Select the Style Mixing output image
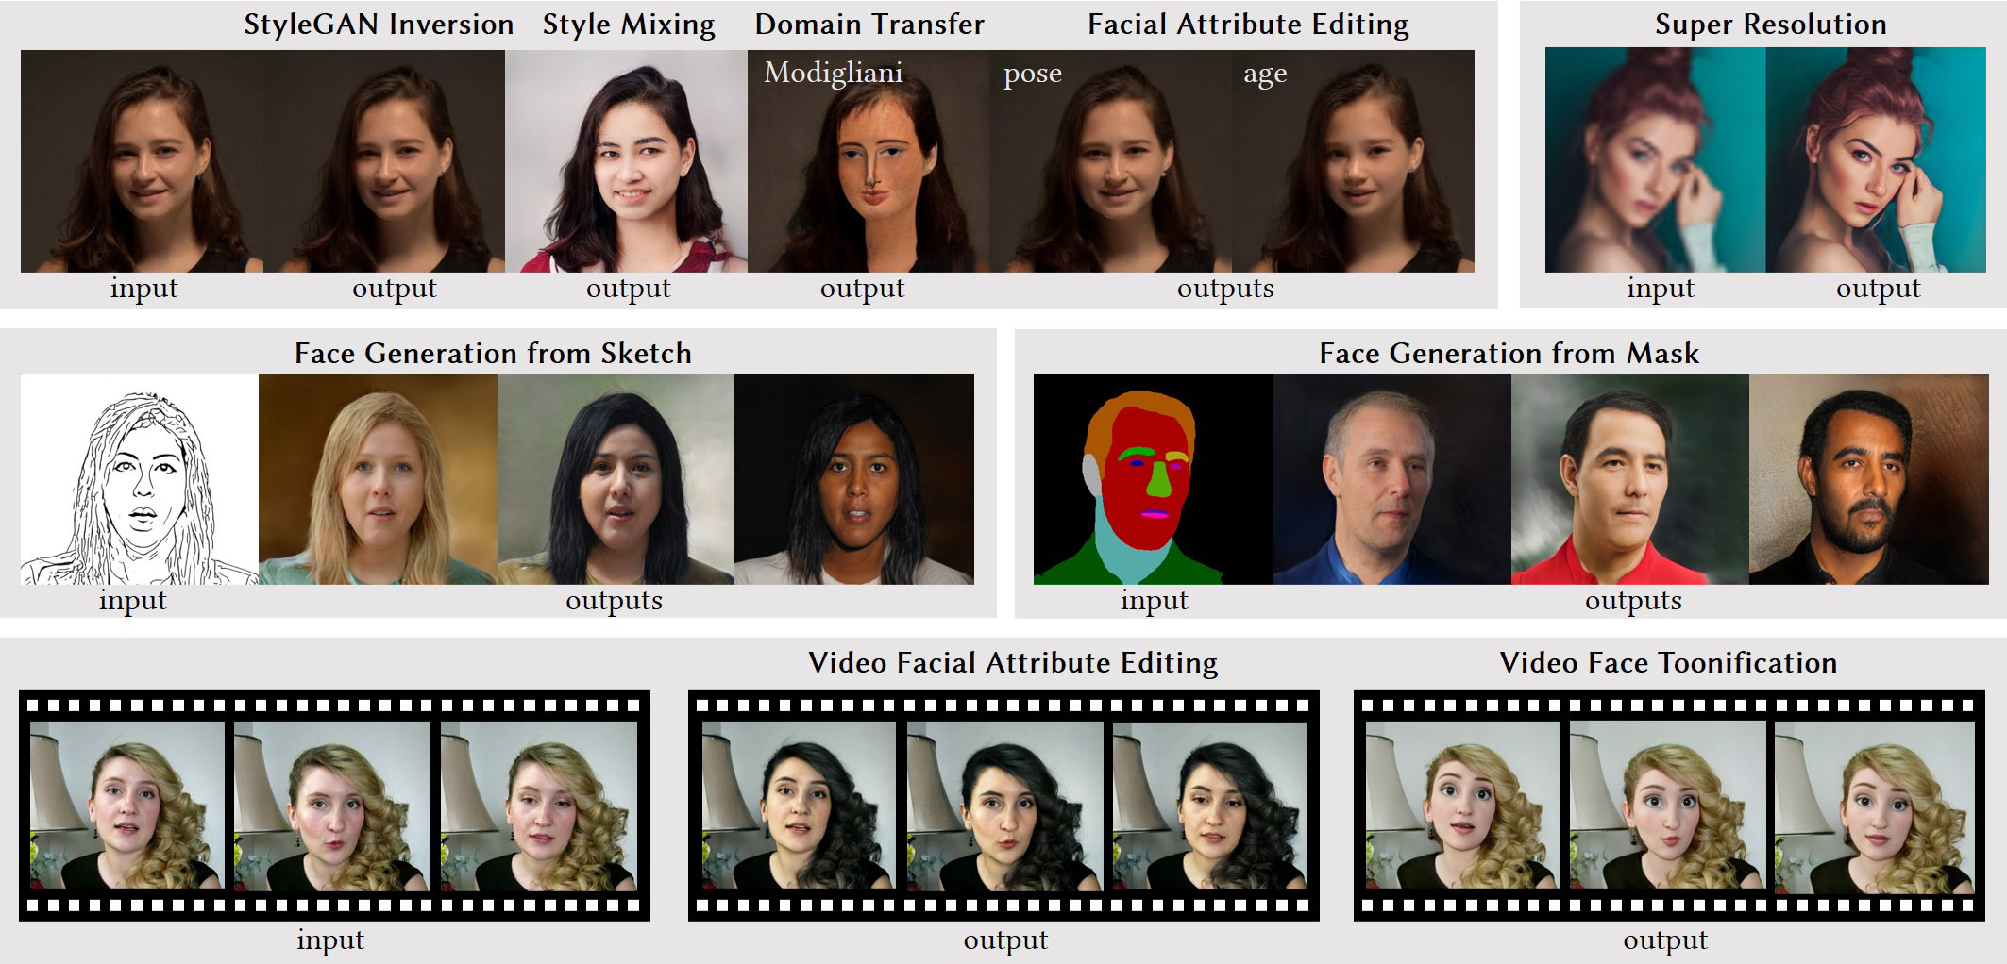 coord(626,161)
